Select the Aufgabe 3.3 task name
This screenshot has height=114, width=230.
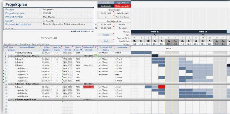[23, 75]
